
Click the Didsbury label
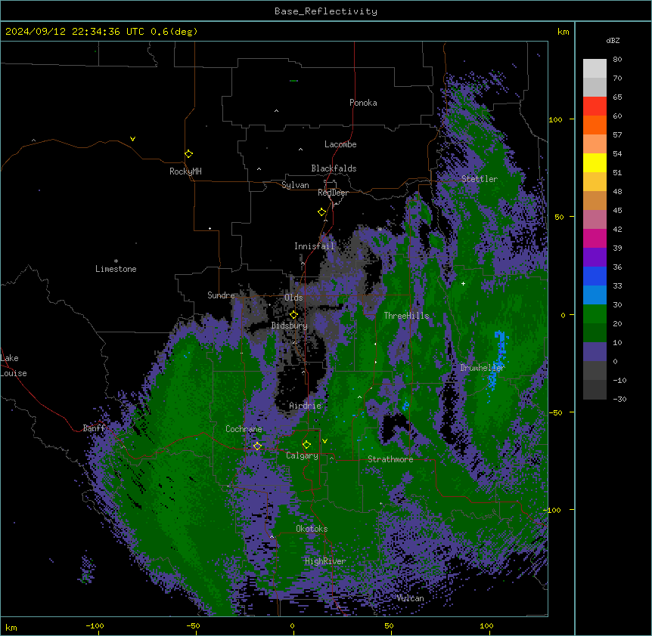point(290,326)
